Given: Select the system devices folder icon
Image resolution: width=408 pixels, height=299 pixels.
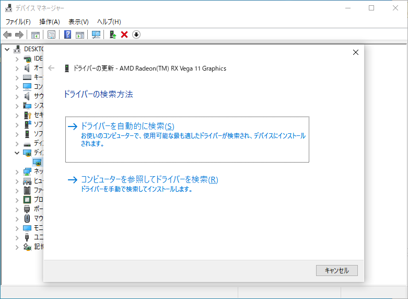Looking at the screenshot, I should (27, 106).
